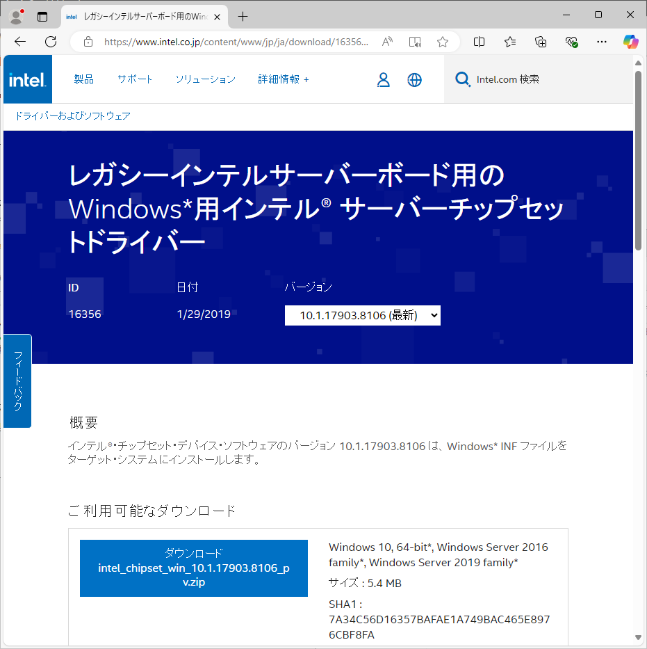
Task: Close the Intel driver page tab
Action: click(217, 17)
